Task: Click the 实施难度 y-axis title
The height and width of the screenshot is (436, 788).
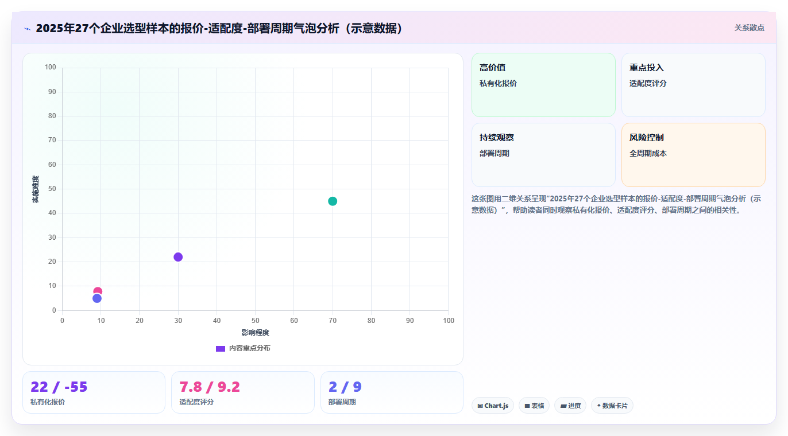Action: coord(36,189)
